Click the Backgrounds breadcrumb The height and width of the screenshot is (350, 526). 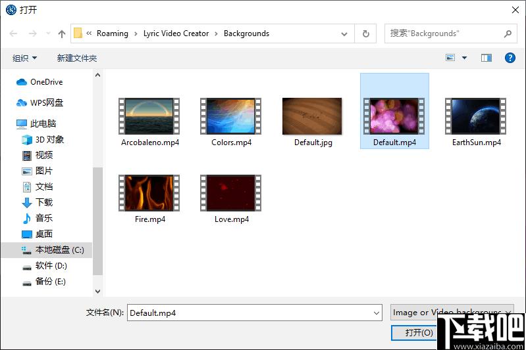[247, 33]
